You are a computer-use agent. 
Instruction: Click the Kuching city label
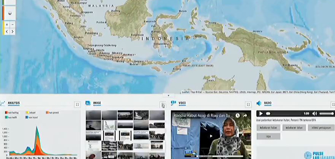point(116,11)
